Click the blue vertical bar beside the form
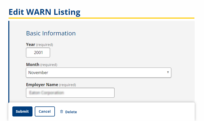Viewport: 204px width, 121px height. point(9,60)
